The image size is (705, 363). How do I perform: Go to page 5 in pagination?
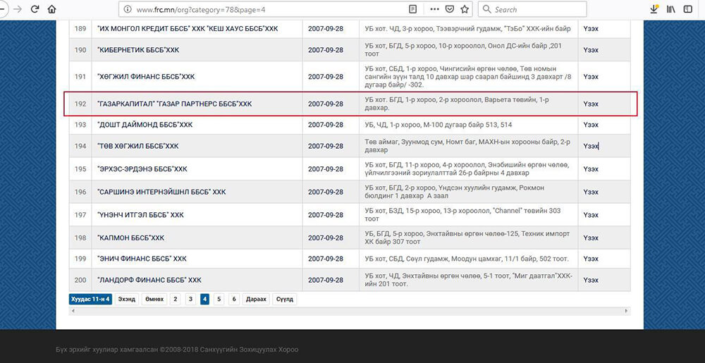coord(219,299)
